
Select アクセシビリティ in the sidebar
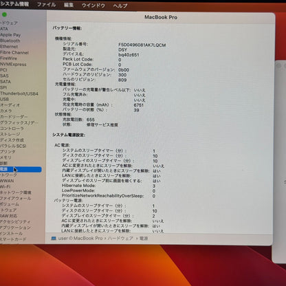tap(15, 221)
